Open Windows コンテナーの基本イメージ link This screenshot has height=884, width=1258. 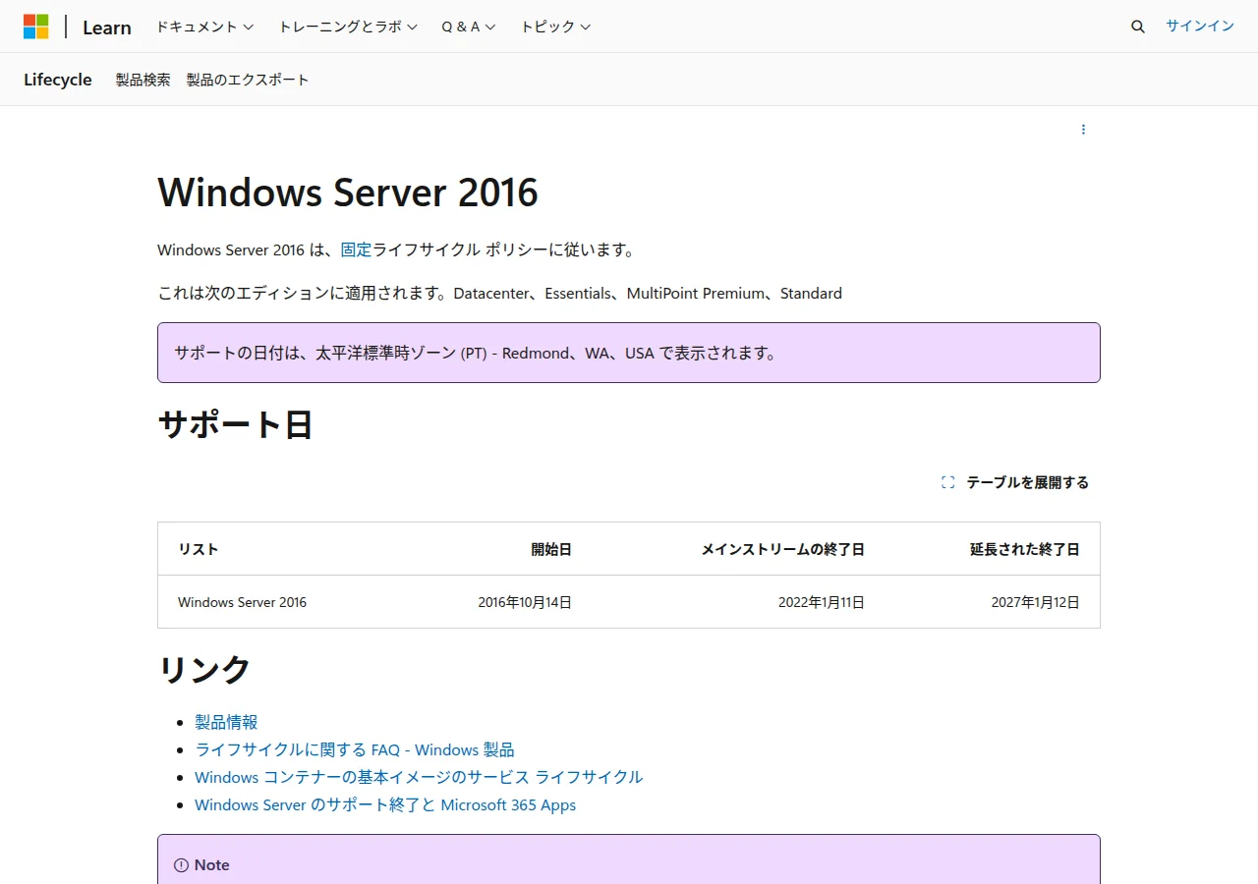(x=419, y=777)
